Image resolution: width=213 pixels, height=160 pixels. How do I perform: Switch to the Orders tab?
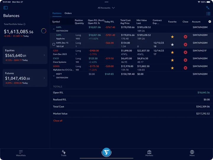[x=68, y=13]
